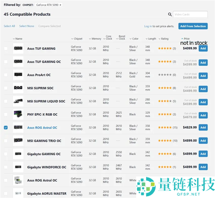Check the PNY EPIC-X RGB OC checkbox

pos(6,114)
